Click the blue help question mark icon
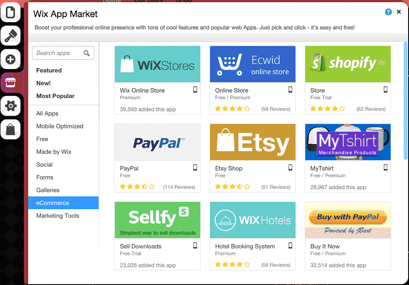The width and height of the screenshot is (409, 285). [389, 12]
